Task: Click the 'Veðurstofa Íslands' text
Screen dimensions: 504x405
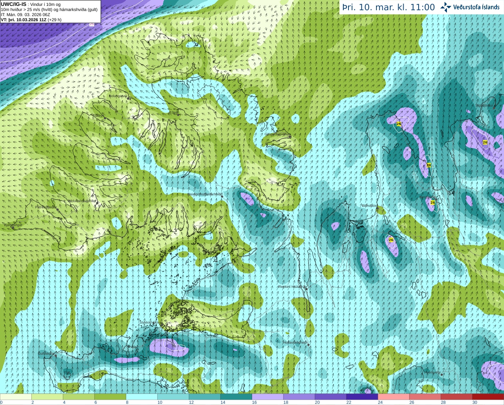Action: coord(476,7)
